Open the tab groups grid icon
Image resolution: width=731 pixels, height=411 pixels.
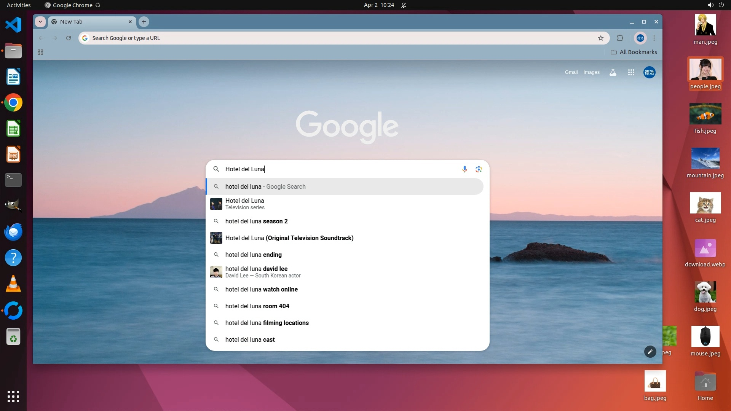tap(40, 52)
